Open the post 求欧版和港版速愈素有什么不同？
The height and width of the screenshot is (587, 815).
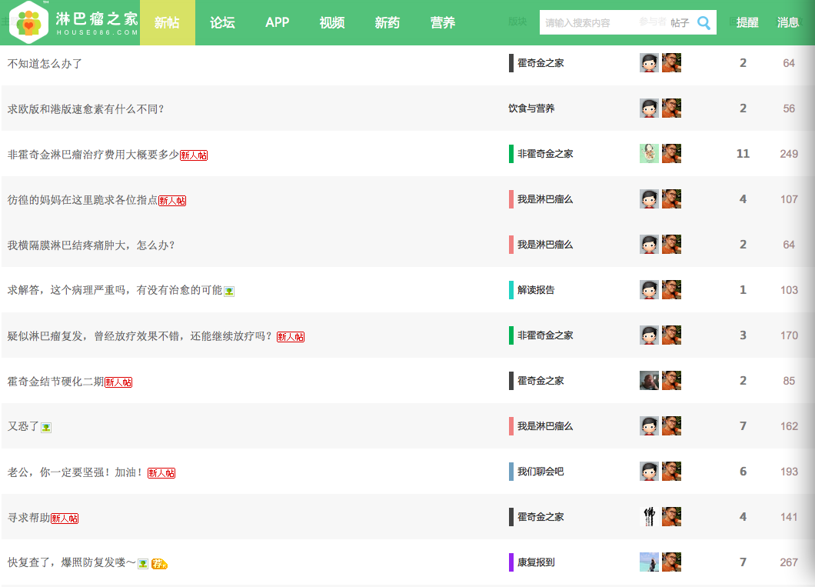86,108
